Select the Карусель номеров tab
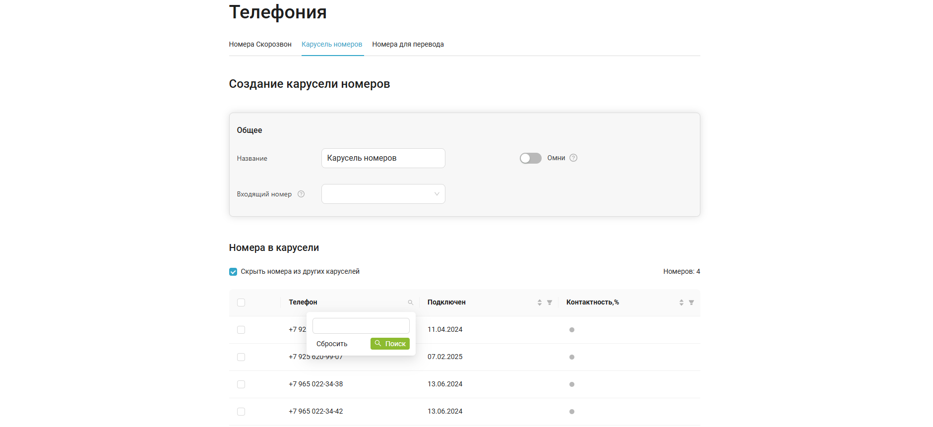This screenshot has height=427, width=933. (x=332, y=44)
